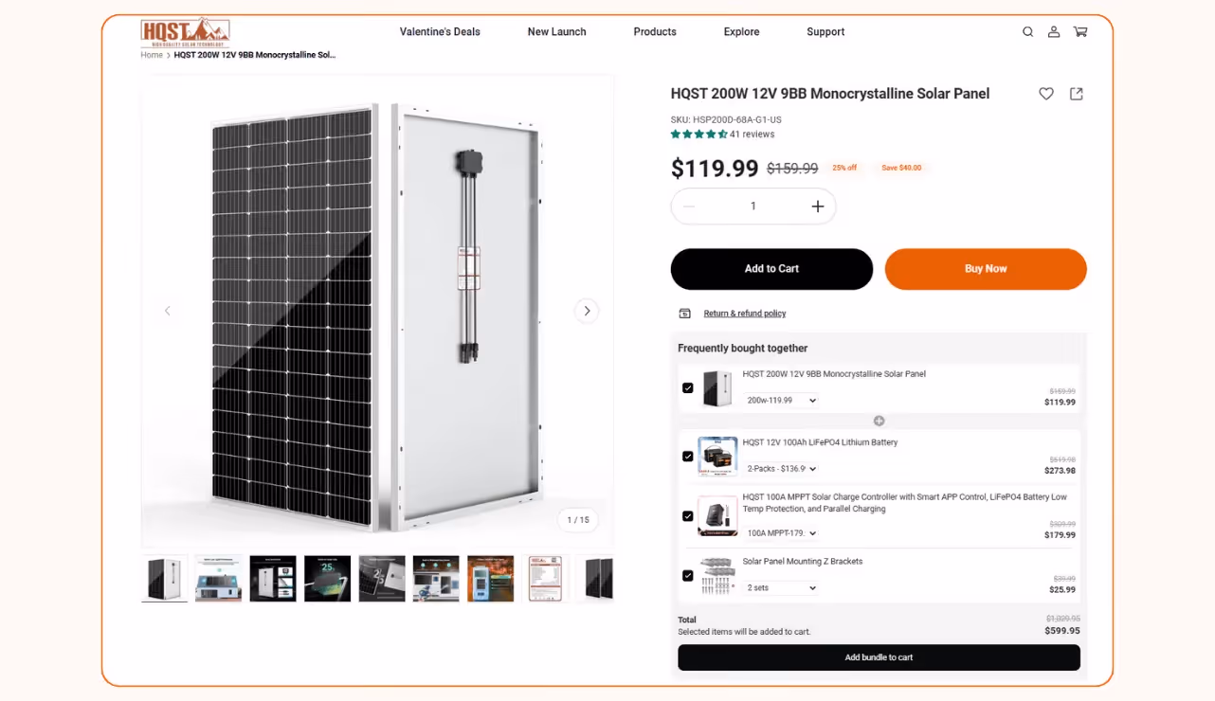Image resolution: width=1215 pixels, height=701 pixels.
Task: Open the site search
Action: click(1027, 31)
